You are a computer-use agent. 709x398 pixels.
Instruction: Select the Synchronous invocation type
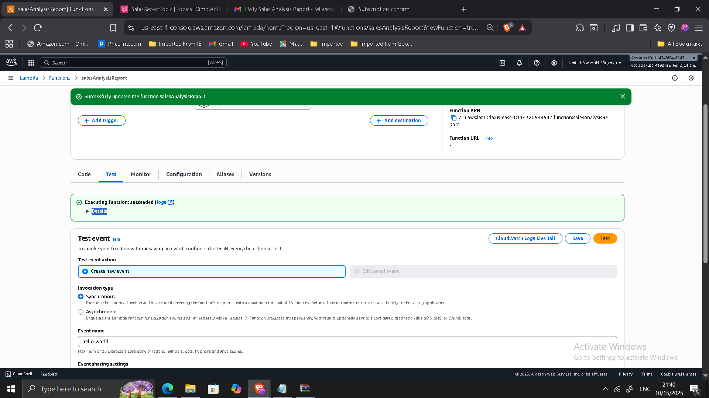pyautogui.click(x=81, y=296)
